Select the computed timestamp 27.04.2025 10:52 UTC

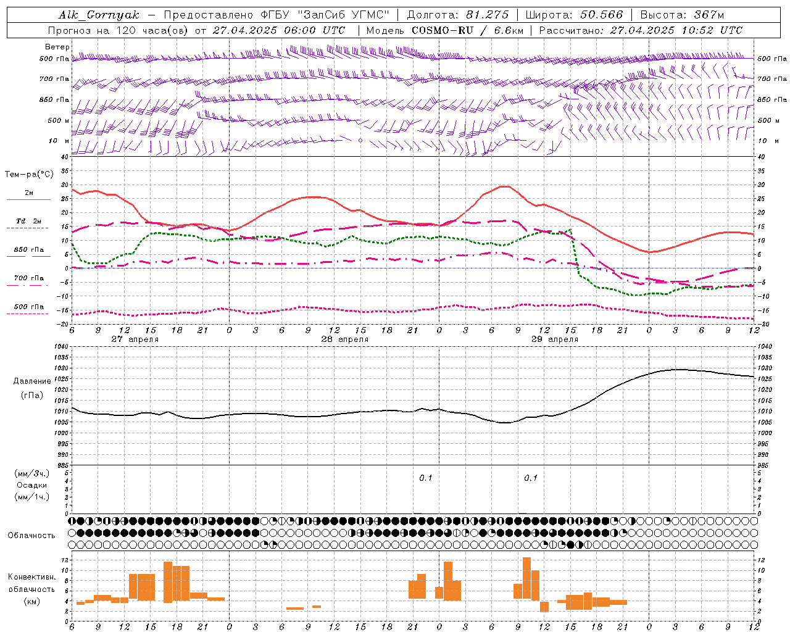[x=676, y=30]
